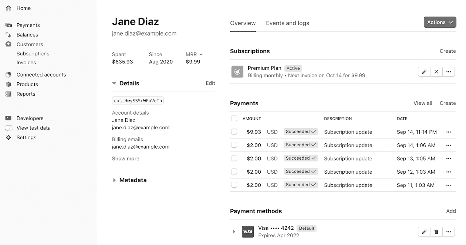Cancel Premium Plan with the X icon
Viewport: 466px width, 245px height.
(x=436, y=72)
